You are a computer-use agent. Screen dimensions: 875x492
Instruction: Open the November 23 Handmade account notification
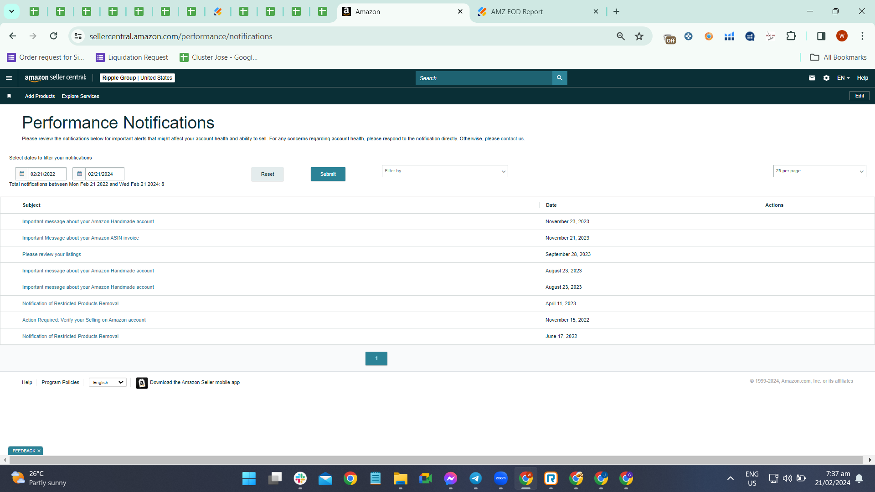[88, 222]
